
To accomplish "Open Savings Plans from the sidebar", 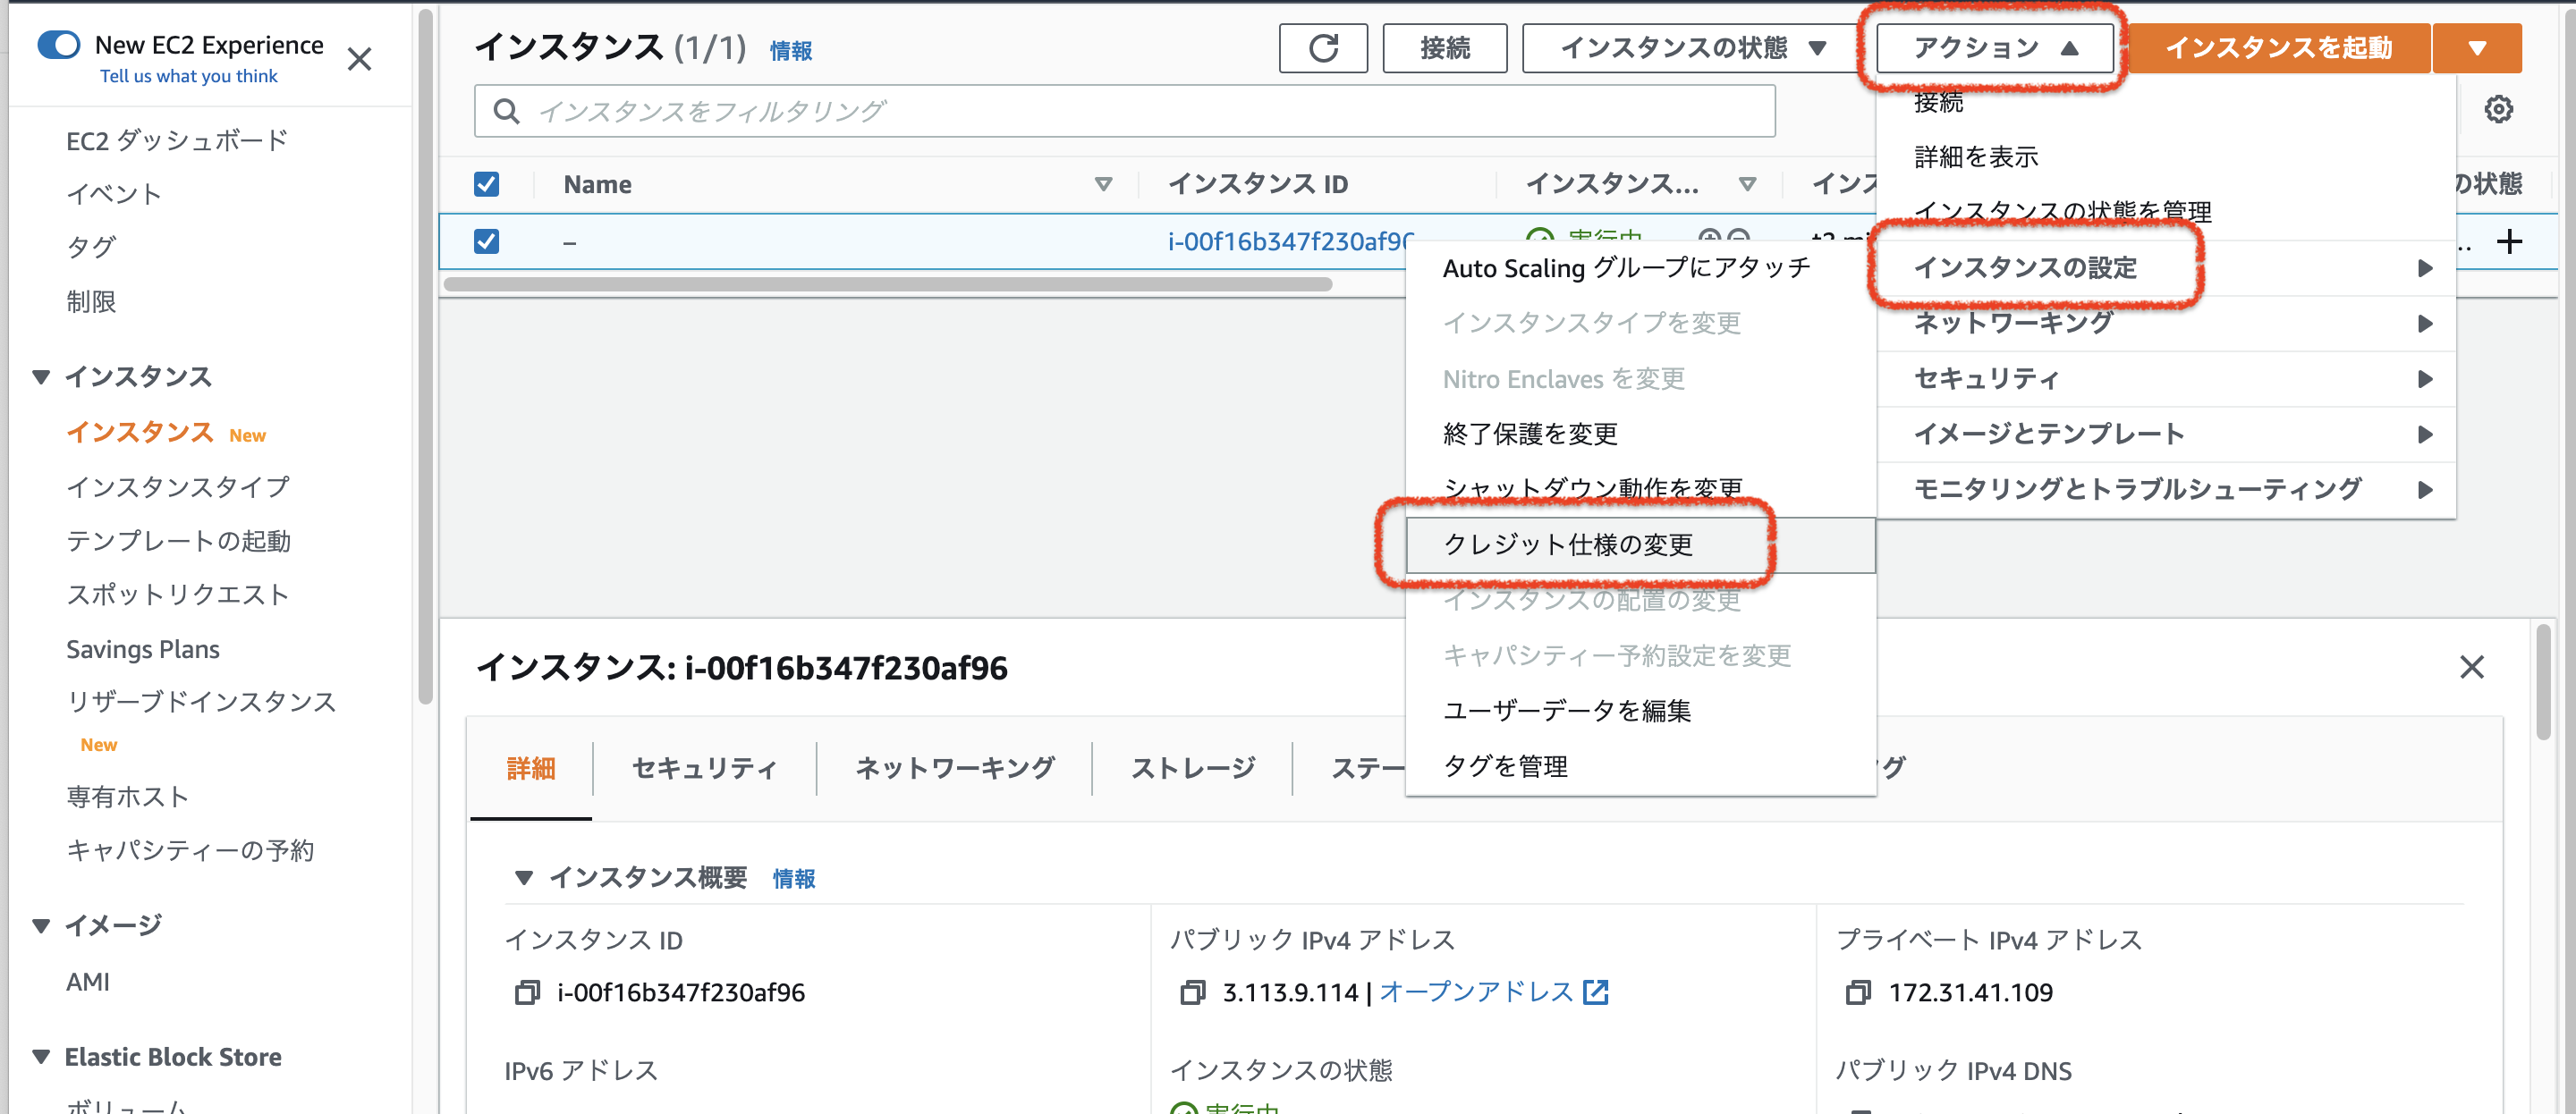I will pyautogui.click(x=142, y=648).
